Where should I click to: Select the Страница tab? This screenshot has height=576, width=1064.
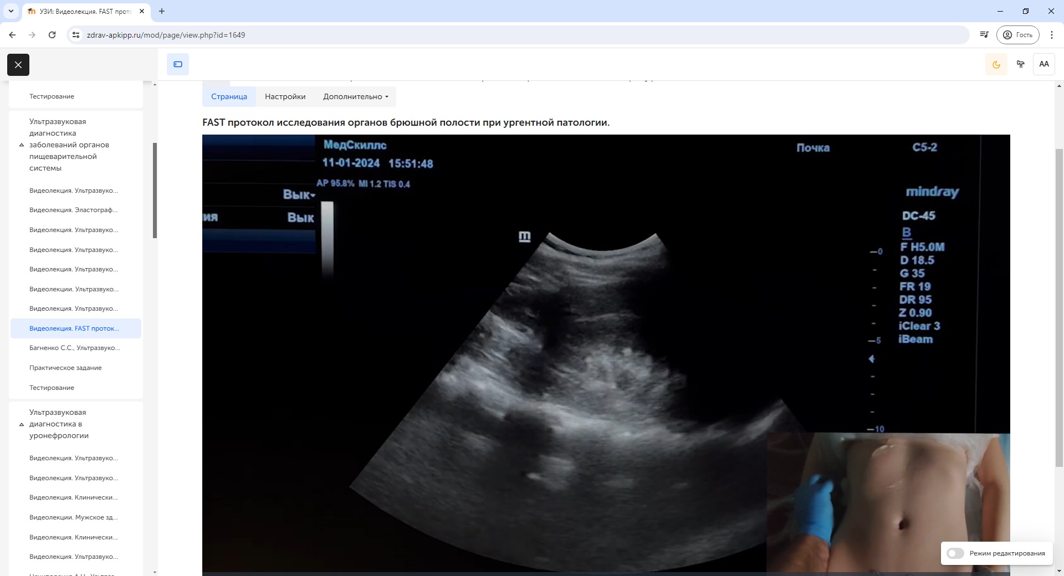pos(229,96)
